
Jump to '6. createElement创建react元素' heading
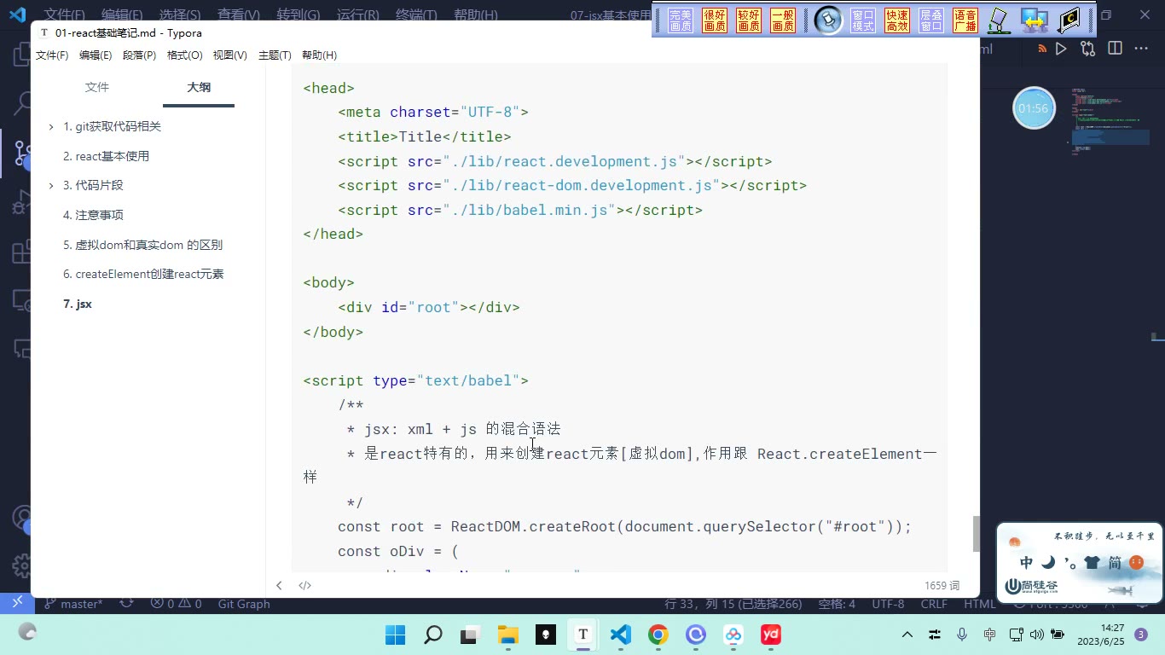click(143, 274)
